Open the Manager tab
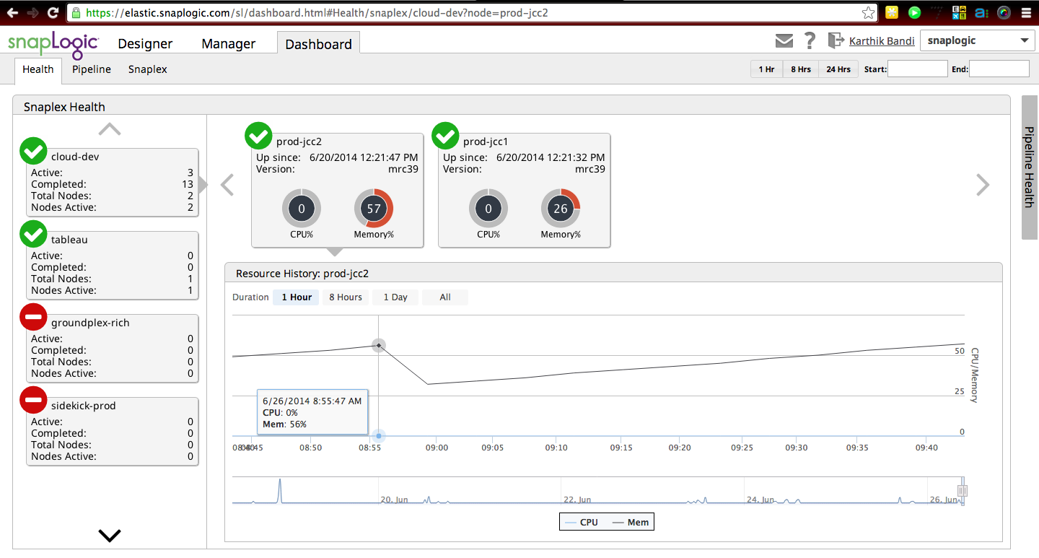Screen dimensions: 1039x558 pyautogui.click(x=229, y=43)
